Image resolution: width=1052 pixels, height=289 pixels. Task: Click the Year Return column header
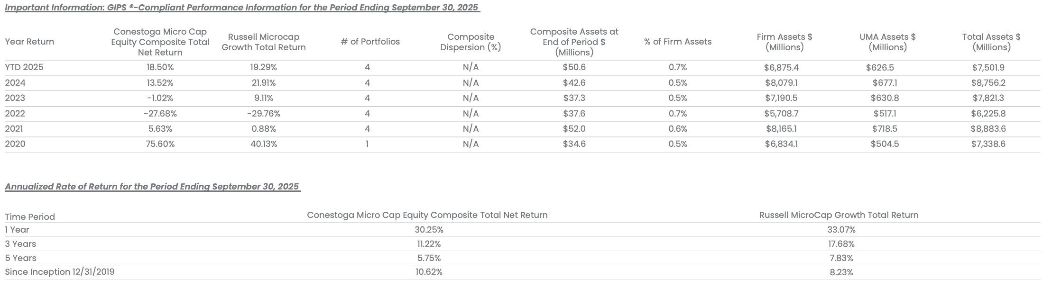click(29, 42)
